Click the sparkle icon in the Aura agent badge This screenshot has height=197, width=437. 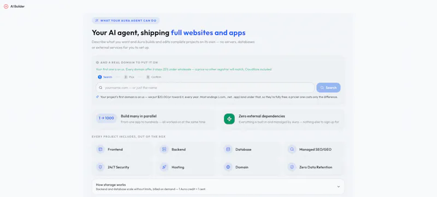click(x=97, y=20)
